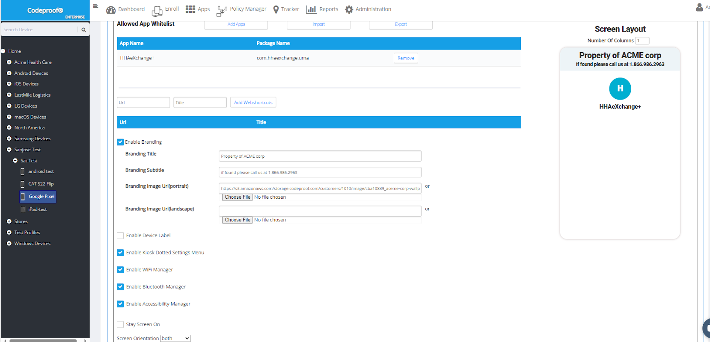
Task: Click the iPad-test device icon
Action: [x=23, y=209]
